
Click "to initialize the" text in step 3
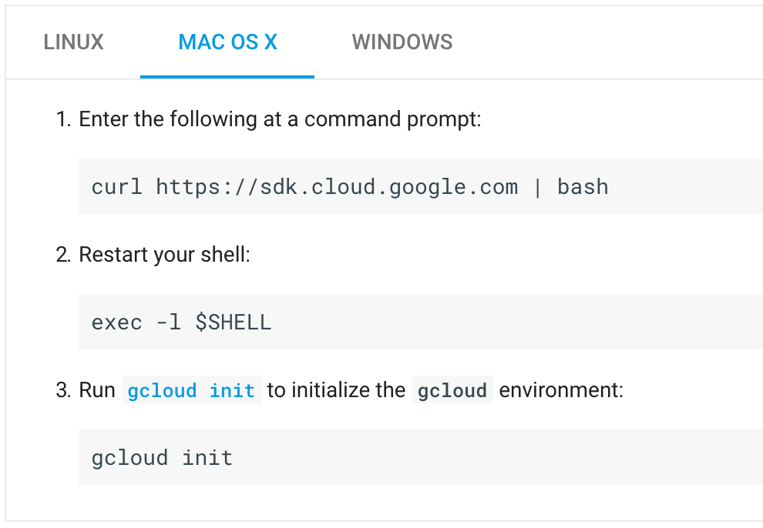pos(336,390)
